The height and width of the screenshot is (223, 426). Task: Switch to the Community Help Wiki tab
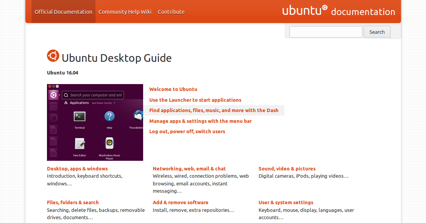coord(125,12)
